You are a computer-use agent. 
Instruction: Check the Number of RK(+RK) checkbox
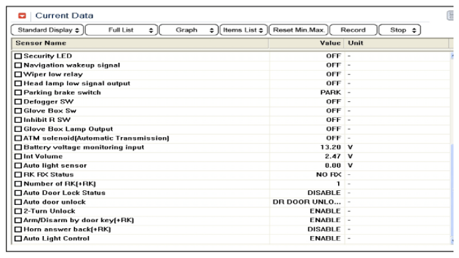coord(18,184)
